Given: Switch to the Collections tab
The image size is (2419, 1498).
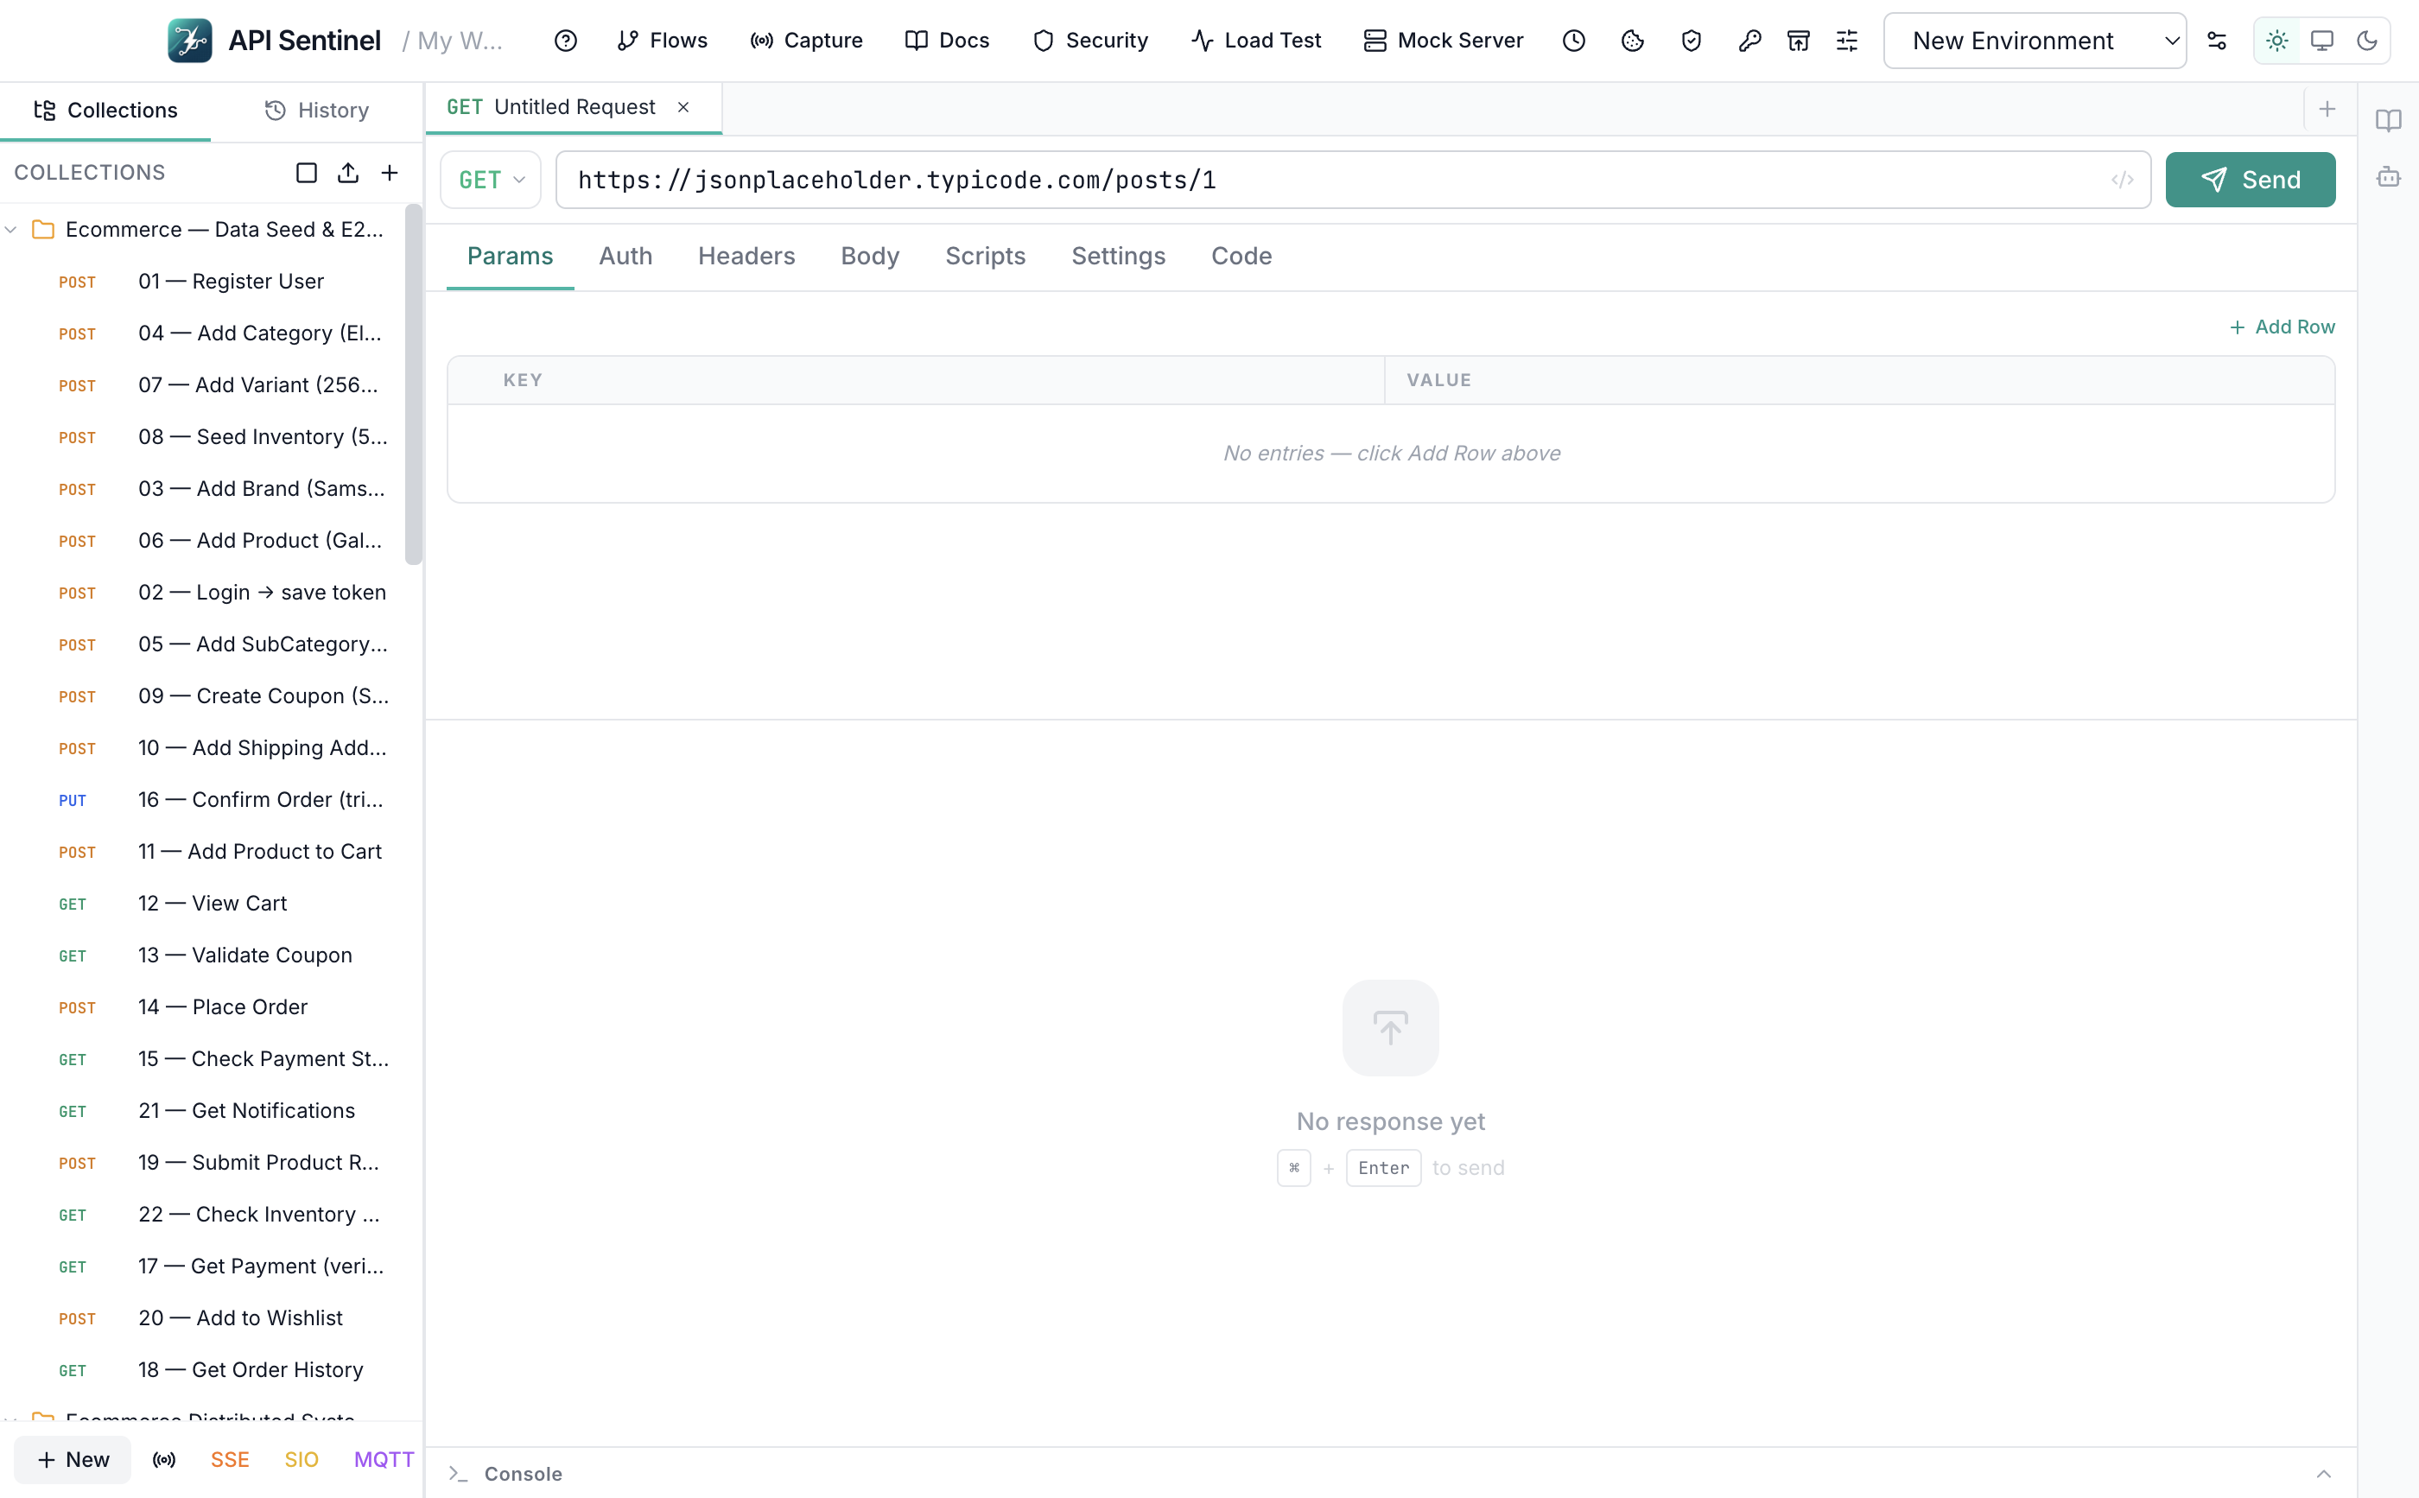Looking at the screenshot, I should [x=105, y=110].
